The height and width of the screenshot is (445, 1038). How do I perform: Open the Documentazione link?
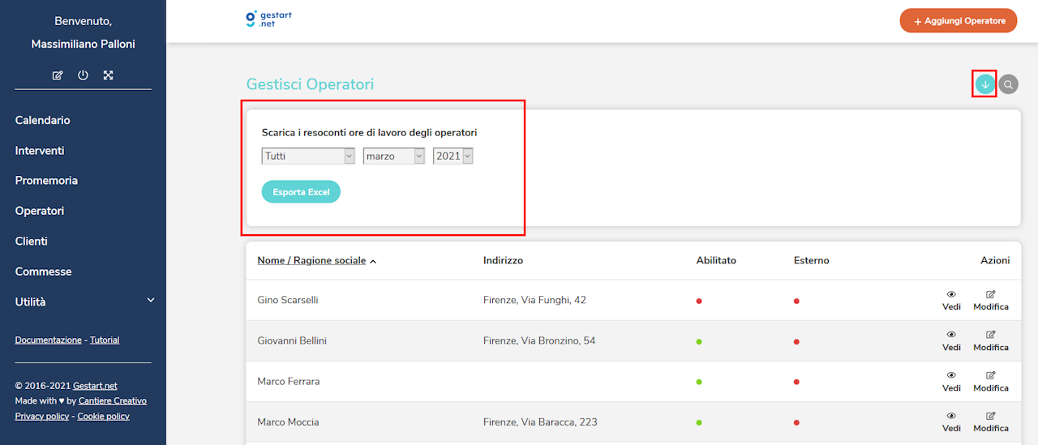click(x=48, y=340)
